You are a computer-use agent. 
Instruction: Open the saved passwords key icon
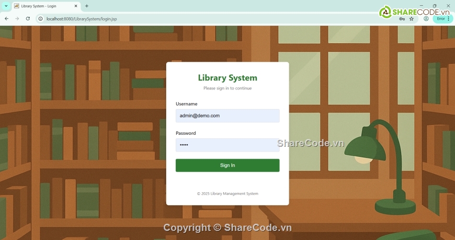pos(402,19)
